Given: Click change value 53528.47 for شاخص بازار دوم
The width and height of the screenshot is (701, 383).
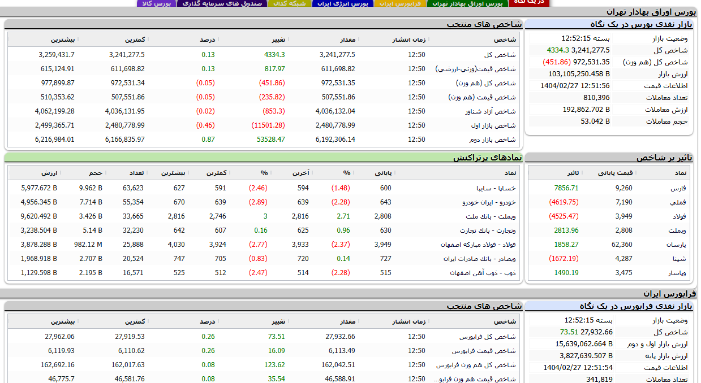Looking at the screenshot, I should coord(271,140).
